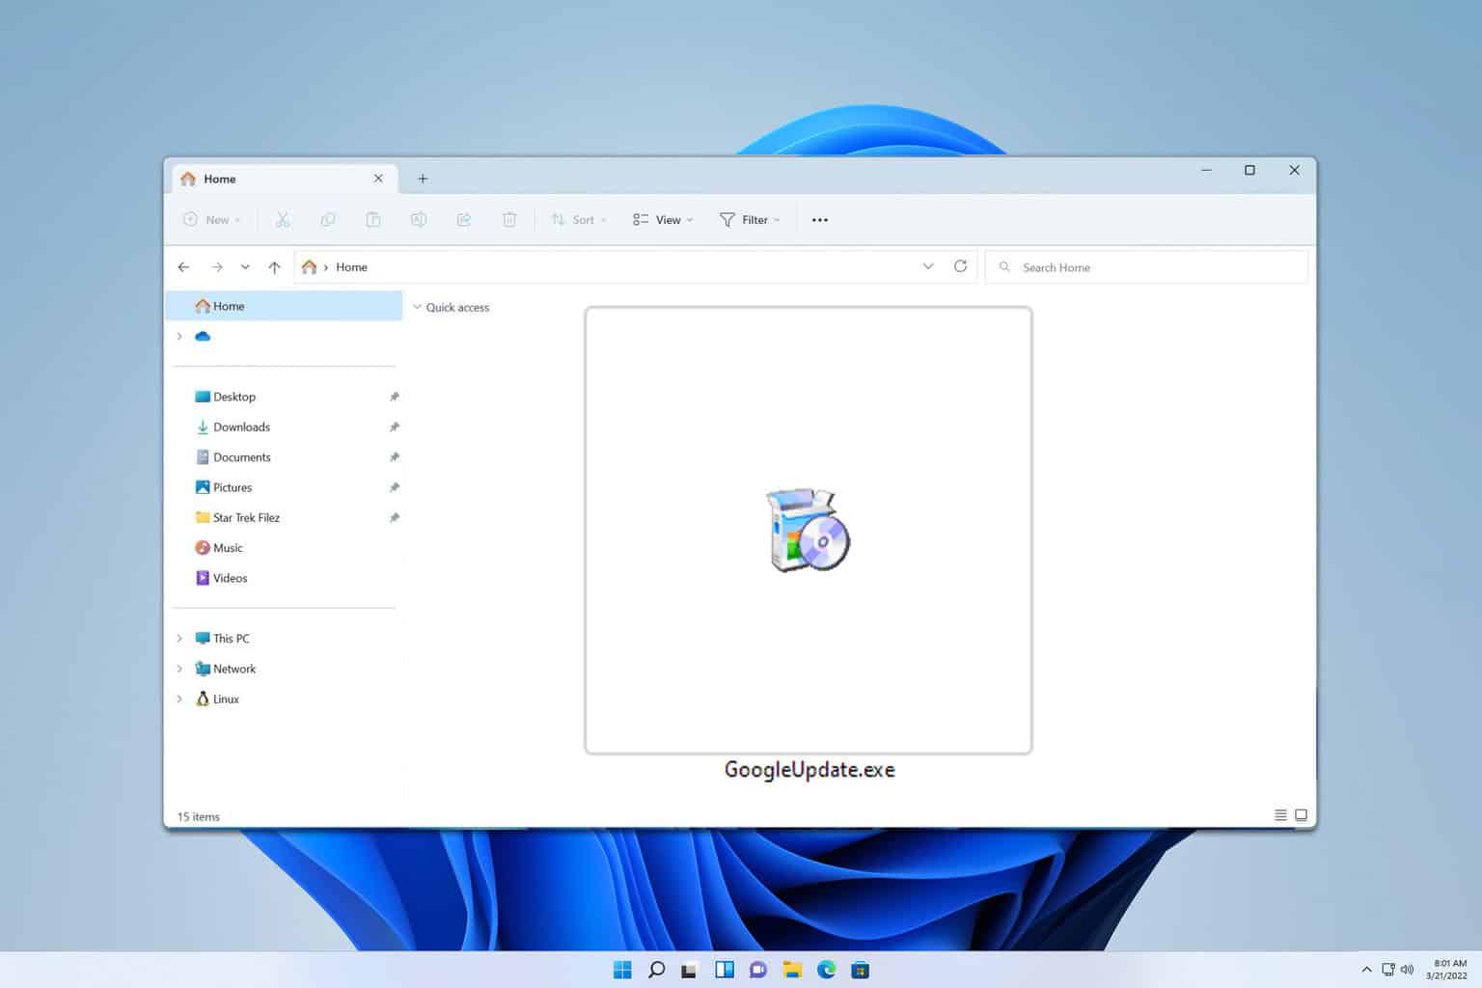Image resolution: width=1482 pixels, height=988 pixels.
Task: Open the Sort dropdown menu
Action: tap(579, 220)
